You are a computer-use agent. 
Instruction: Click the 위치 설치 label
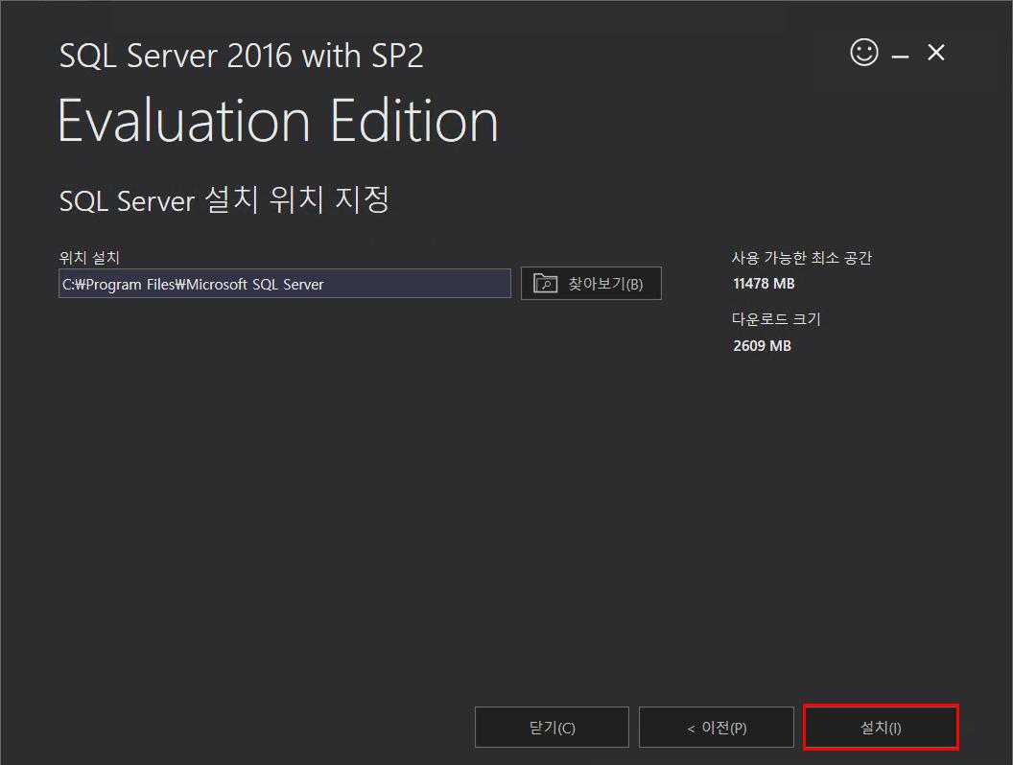click(89, 258)
